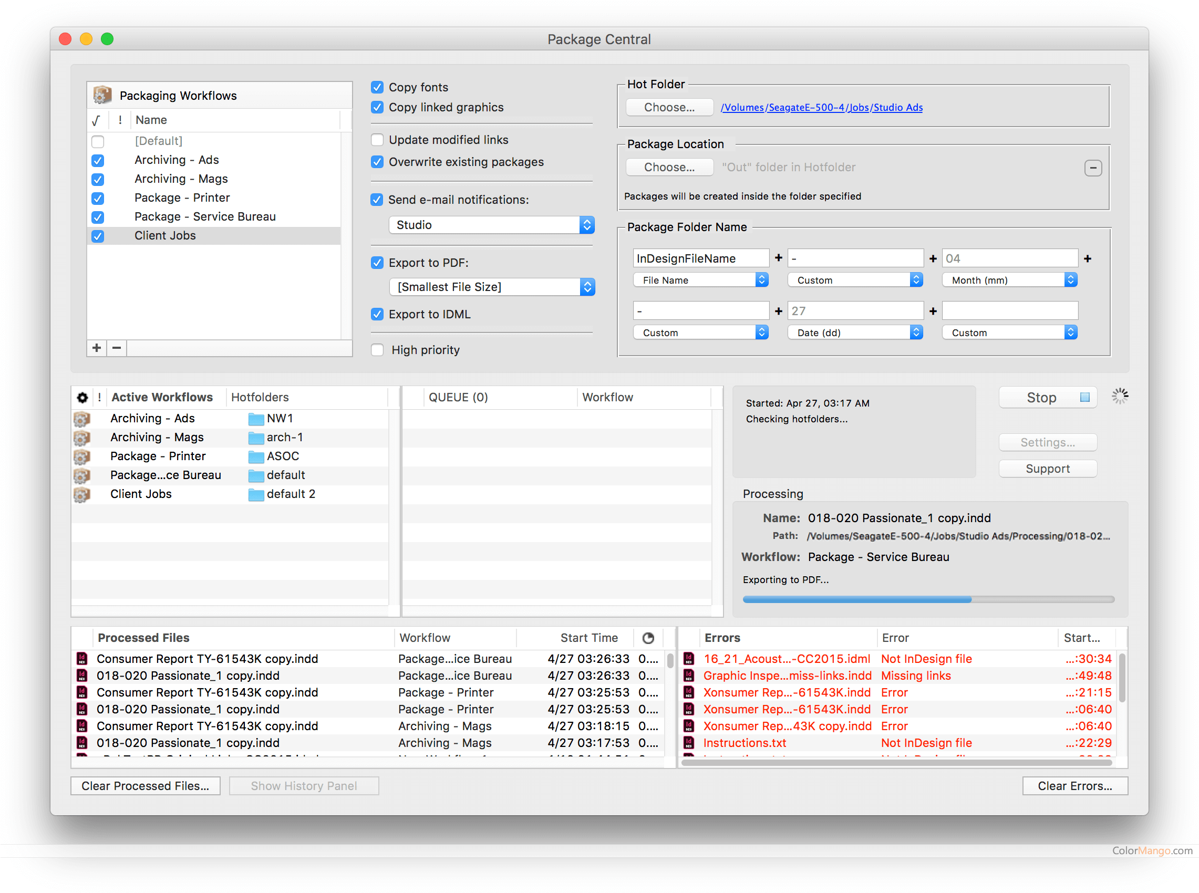Click Choose button for Hot Folder

(669, 107)
